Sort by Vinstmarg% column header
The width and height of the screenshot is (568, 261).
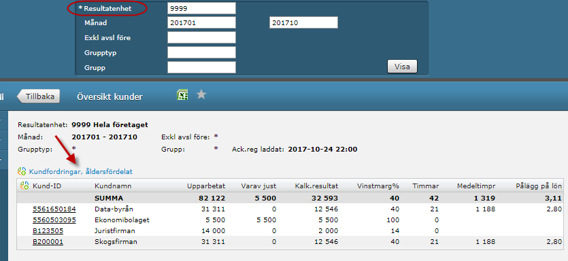coord(378,186)
